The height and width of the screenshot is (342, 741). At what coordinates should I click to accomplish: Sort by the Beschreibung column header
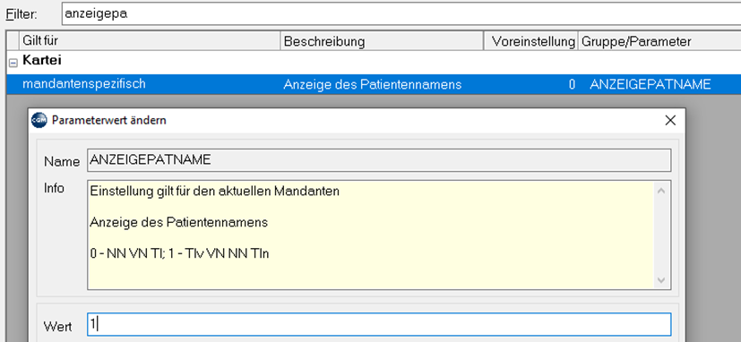tap(382, 41)
